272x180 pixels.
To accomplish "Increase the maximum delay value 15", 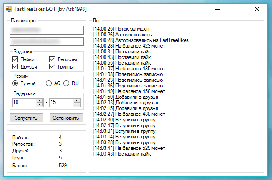I will point(77,100).
